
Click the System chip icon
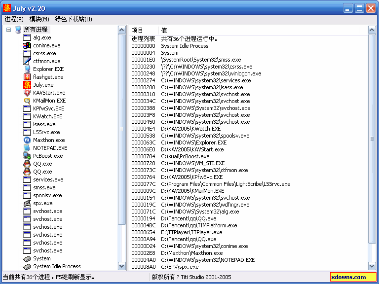point(27,259)
